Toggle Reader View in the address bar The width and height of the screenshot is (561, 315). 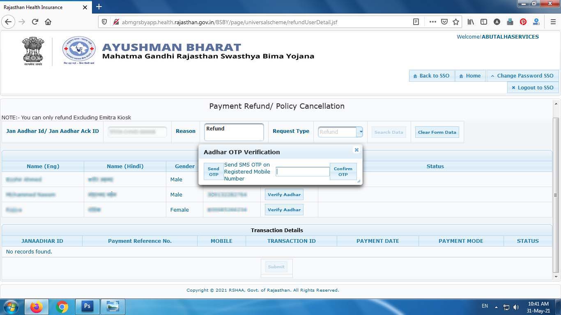pos(416,22)
